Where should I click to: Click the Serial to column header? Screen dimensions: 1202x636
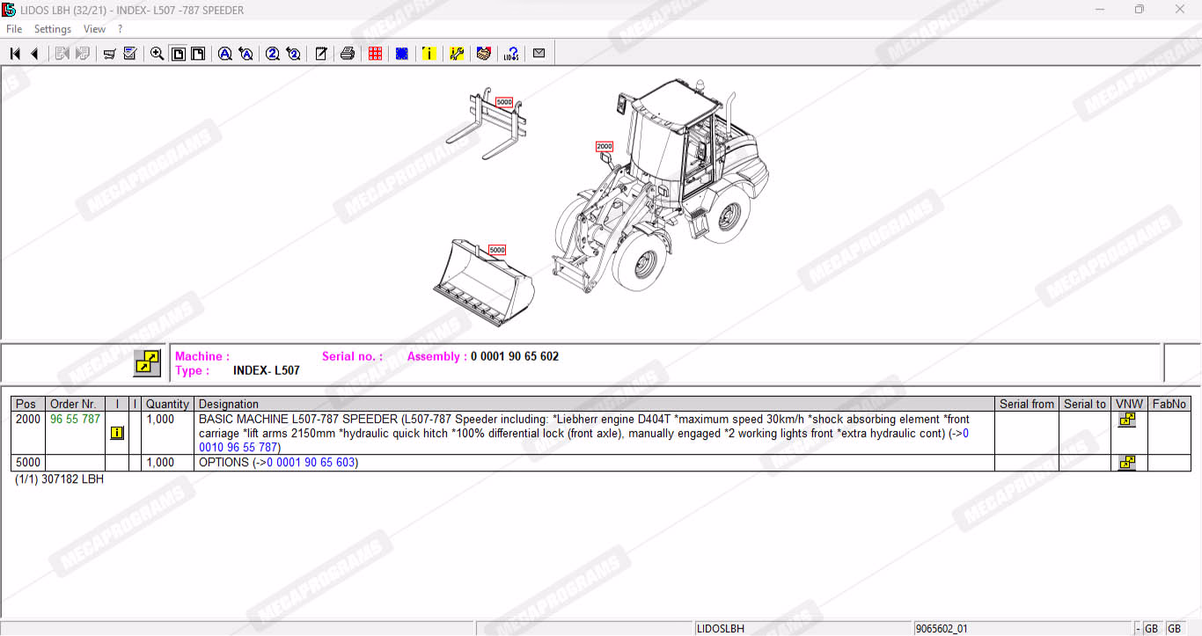coord(1085,404)
